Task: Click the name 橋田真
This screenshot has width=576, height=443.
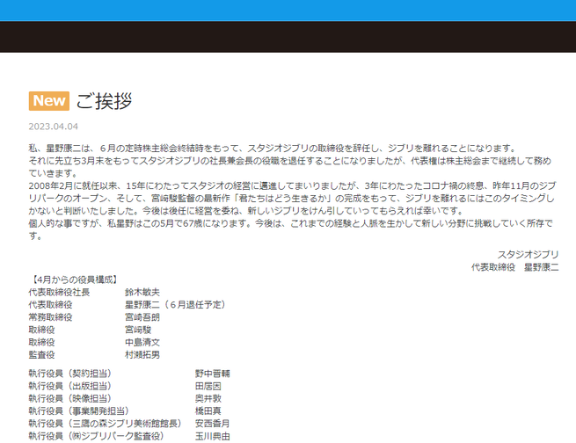Action: pyautogui.click(x=208, y=410)
